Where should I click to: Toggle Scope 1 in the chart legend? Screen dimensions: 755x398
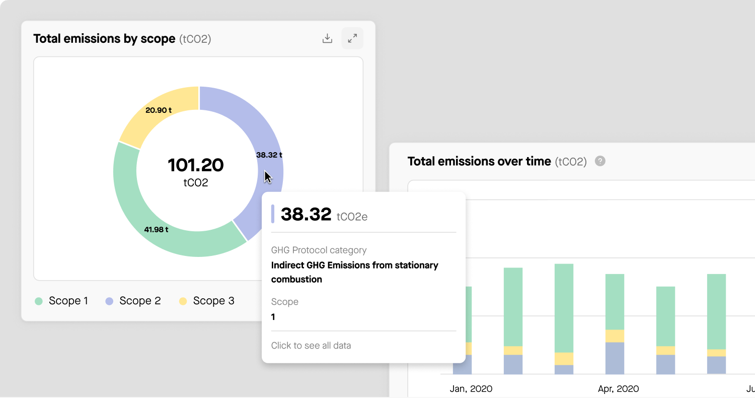[61, 301]
